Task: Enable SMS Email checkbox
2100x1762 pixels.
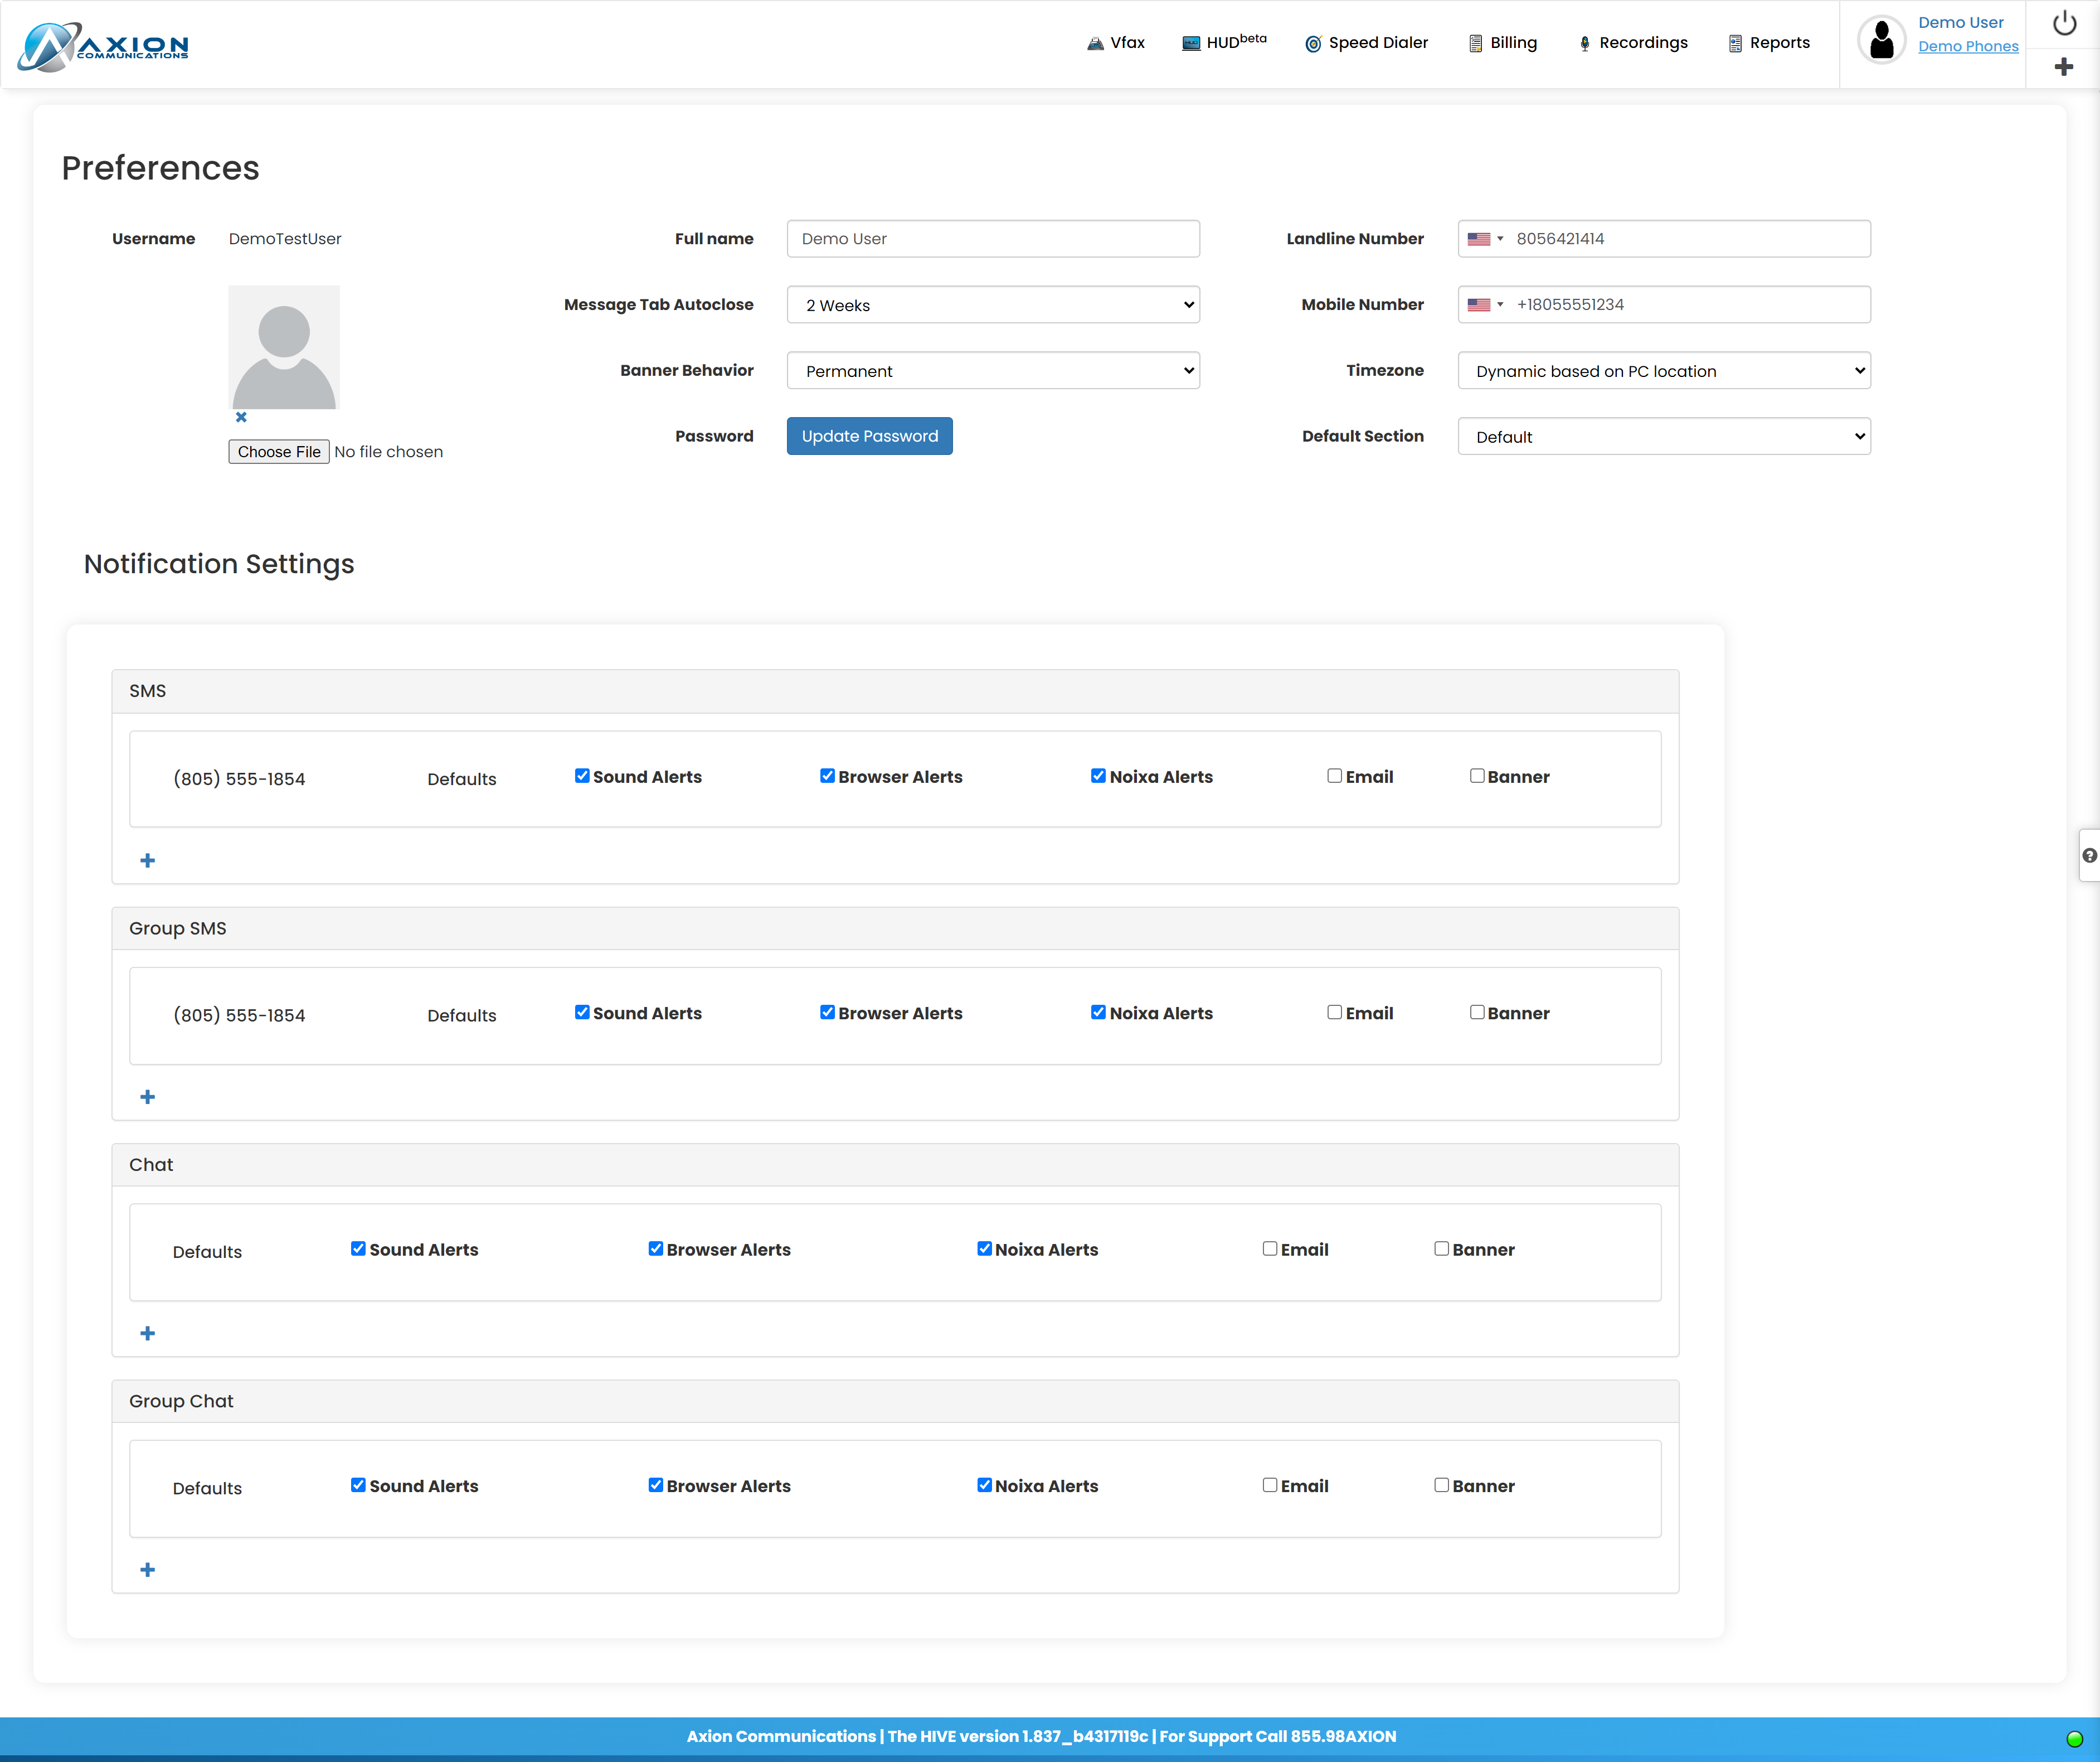Action: [1334, 776]
